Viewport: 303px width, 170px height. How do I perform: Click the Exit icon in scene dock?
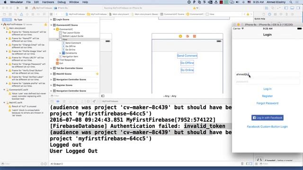(x=195, y=36)
